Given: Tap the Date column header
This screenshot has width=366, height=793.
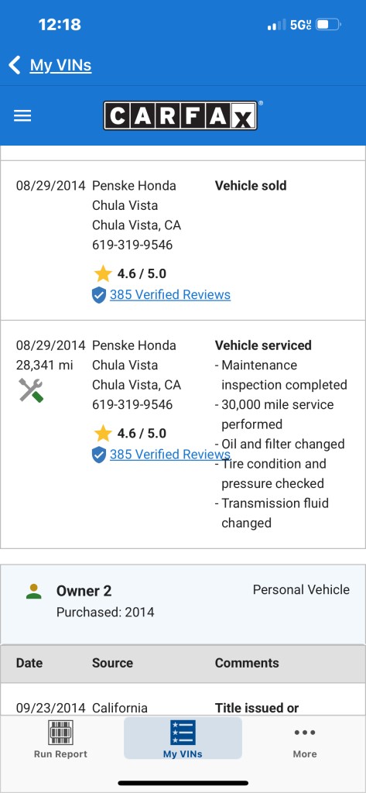Looking at the screenshot, I should click(29, 663).
